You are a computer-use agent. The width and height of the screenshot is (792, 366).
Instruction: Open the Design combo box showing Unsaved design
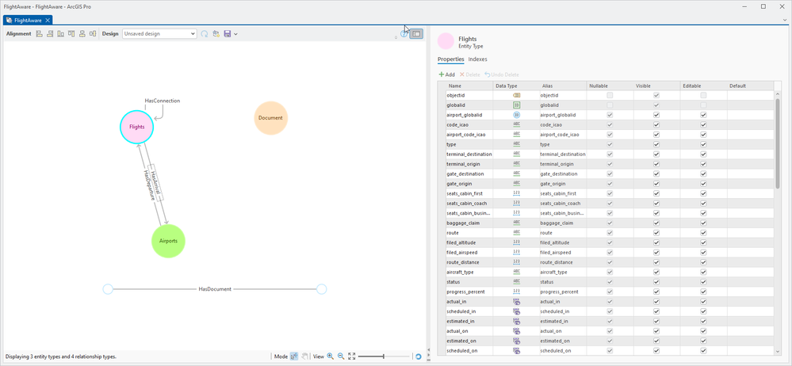pyautogui.click(x=159, y=34)
